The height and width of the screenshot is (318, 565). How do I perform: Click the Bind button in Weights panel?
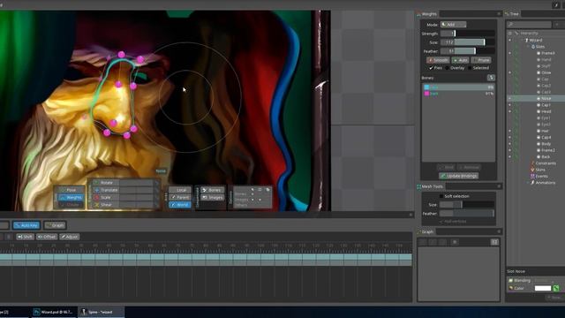pos(446,167)
